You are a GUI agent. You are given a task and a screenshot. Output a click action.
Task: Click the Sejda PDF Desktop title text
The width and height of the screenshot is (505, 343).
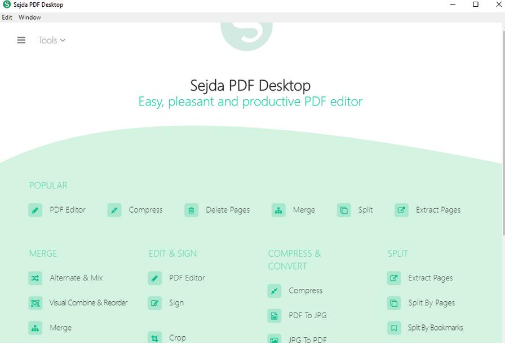point(250,86)
